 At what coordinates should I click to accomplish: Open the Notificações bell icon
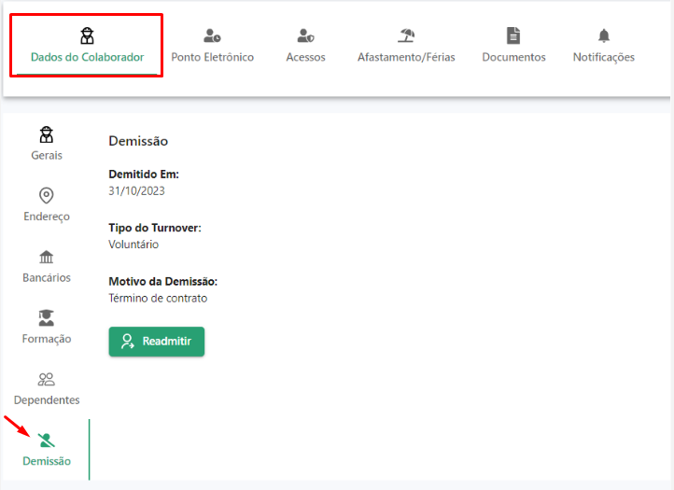(604, 35)
